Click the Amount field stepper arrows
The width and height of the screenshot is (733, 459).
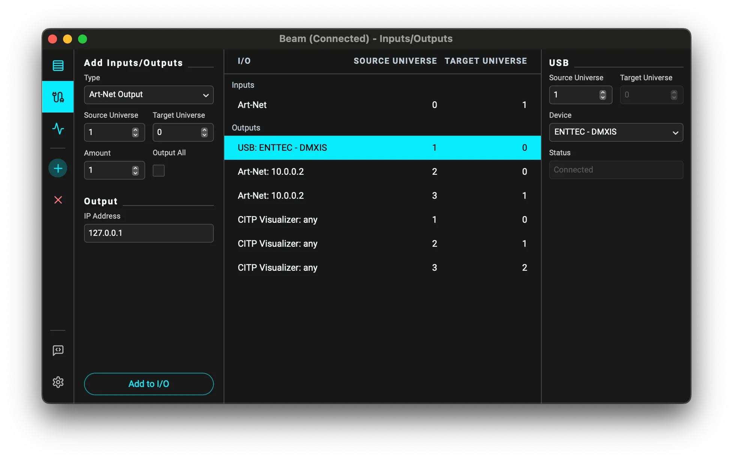(135, 170)
